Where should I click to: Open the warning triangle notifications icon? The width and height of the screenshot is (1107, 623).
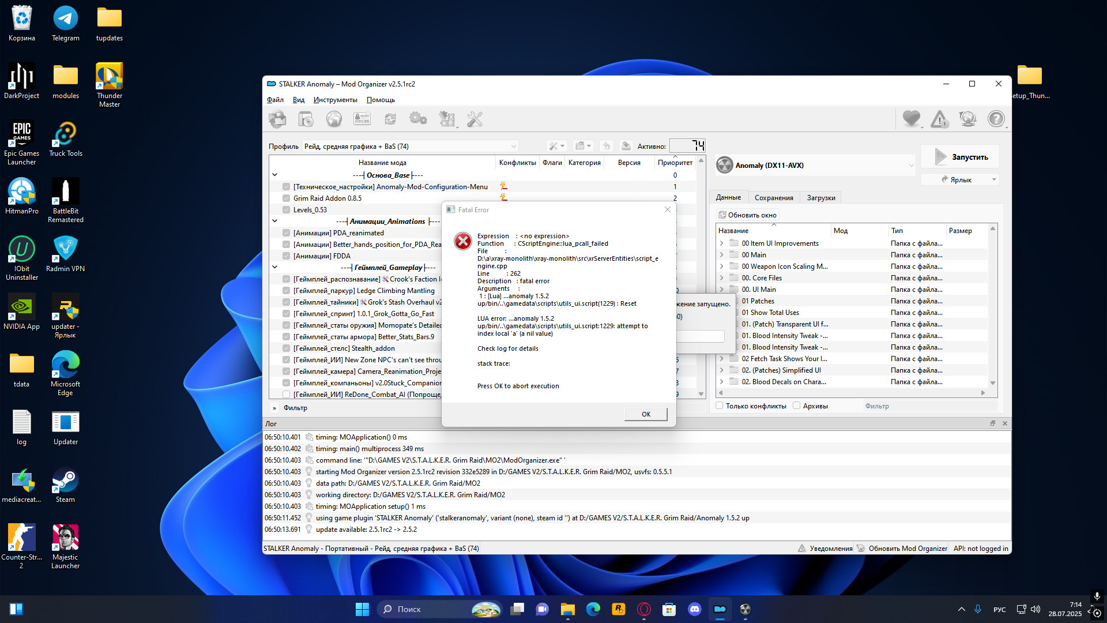click(x=939, y=119)
